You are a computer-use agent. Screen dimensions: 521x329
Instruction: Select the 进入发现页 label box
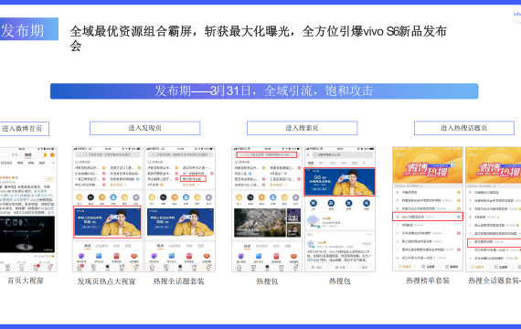tap(144, 128)
